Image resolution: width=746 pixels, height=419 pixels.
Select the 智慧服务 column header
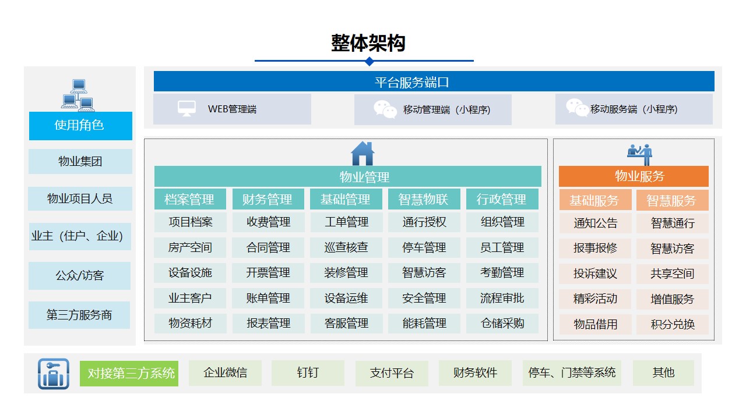click(x=673, y=200)
